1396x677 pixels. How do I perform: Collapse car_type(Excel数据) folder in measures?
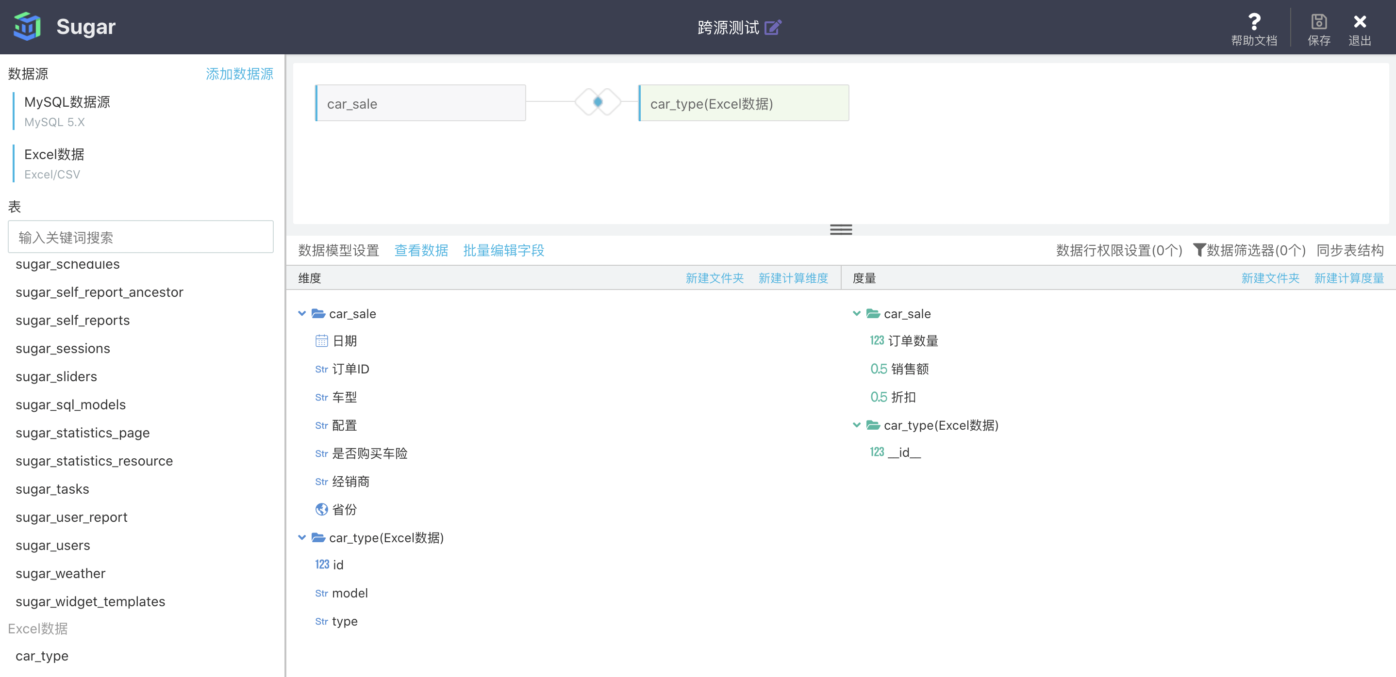tap(856, 425)
